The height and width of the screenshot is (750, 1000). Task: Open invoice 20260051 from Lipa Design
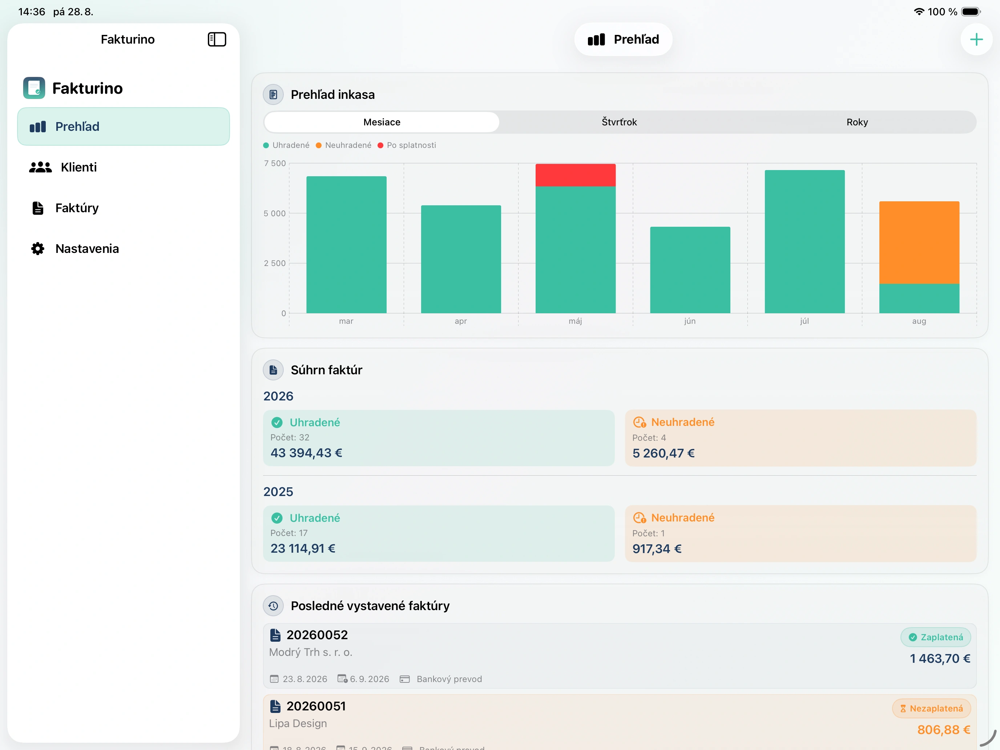point(619,722)
